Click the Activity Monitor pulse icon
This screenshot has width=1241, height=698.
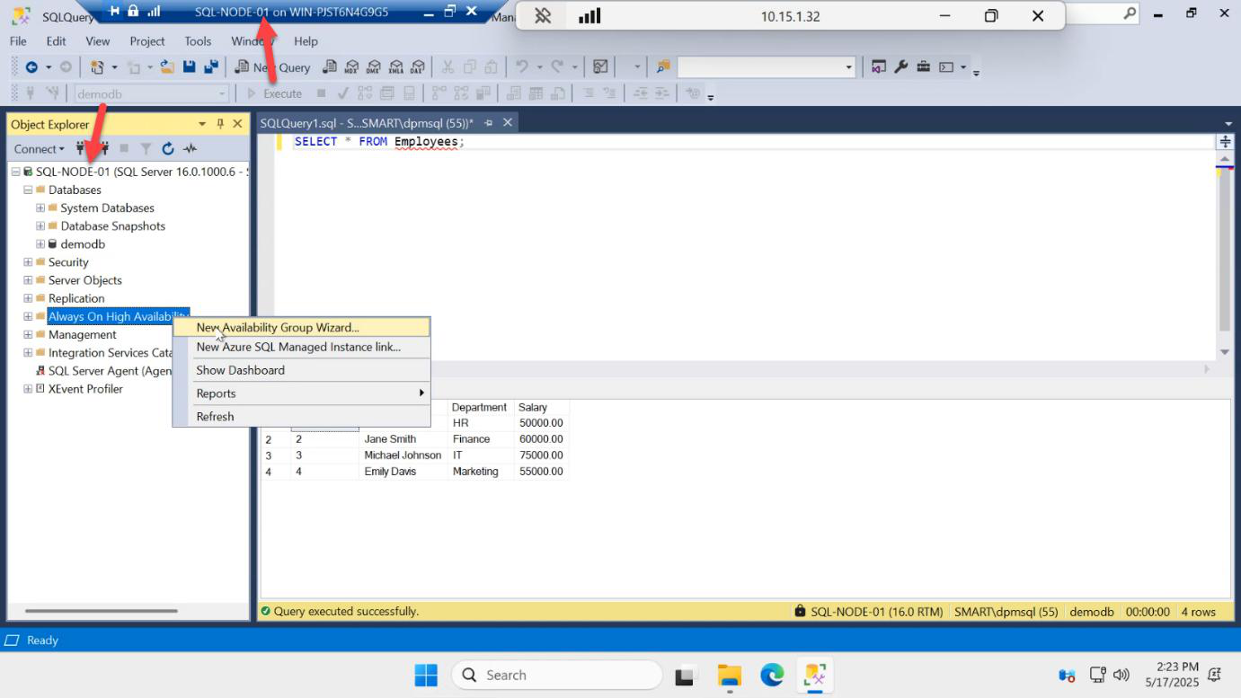click(190, 149)
